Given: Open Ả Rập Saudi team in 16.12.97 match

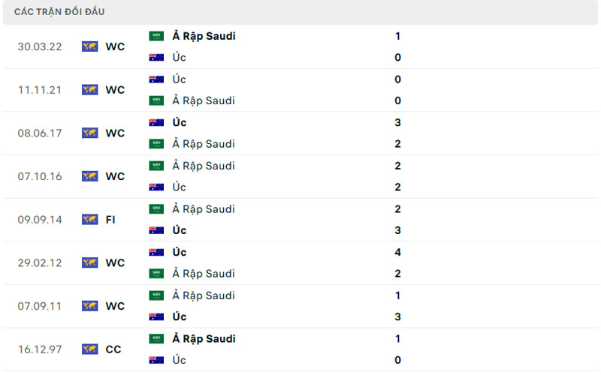Looking at the screenshot, I should pyautogui.click(x=204, y=338).
